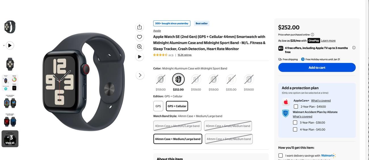Click the AppleCare+ Apple logo icon
The width and height of the screenshot is (369, 160).
[286, 102]
